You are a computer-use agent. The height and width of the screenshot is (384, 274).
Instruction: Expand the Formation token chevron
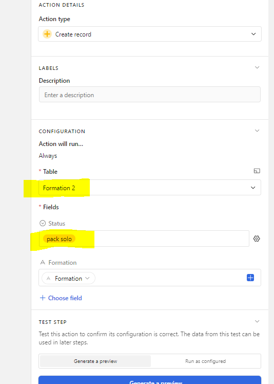(87, 278)
